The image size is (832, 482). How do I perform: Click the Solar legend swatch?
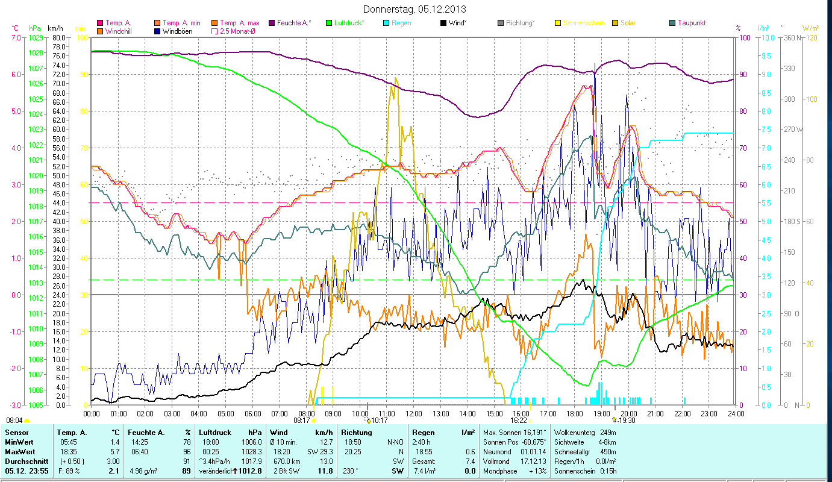point(615,23)
